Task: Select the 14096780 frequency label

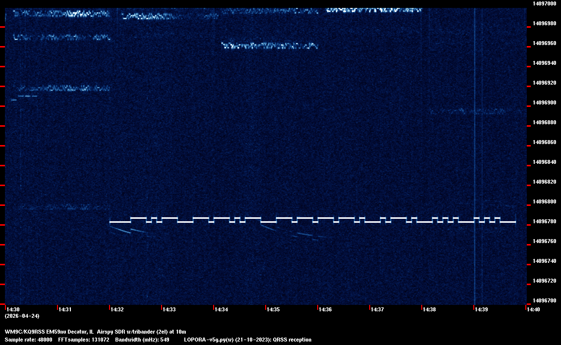Action: tap(544, 221)
